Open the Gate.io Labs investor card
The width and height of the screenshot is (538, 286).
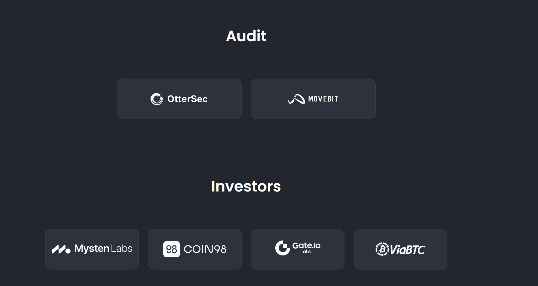point(298,249)
